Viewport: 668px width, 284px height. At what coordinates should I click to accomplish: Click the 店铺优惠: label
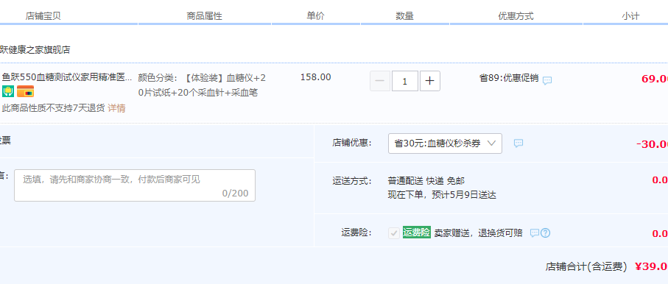[x=352, y=143]
